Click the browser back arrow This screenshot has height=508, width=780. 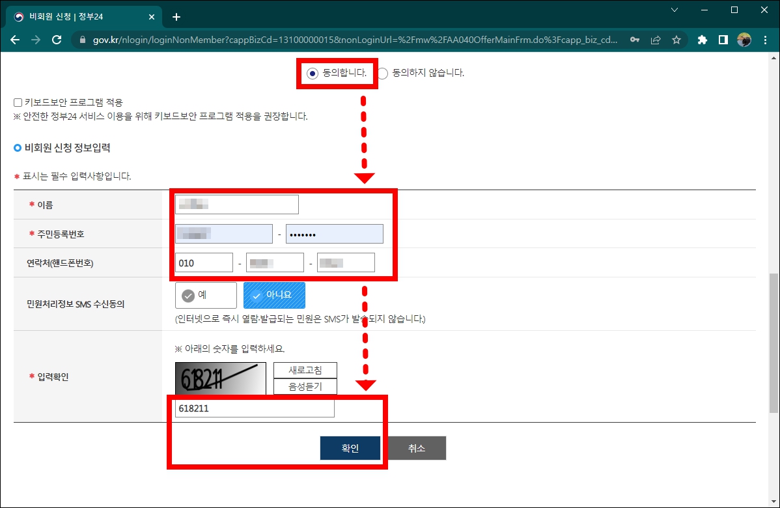click(x=14, y=40)
